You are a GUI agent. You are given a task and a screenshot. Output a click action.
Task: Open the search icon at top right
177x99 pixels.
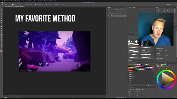pyautogui.click(x=170, y=5)
